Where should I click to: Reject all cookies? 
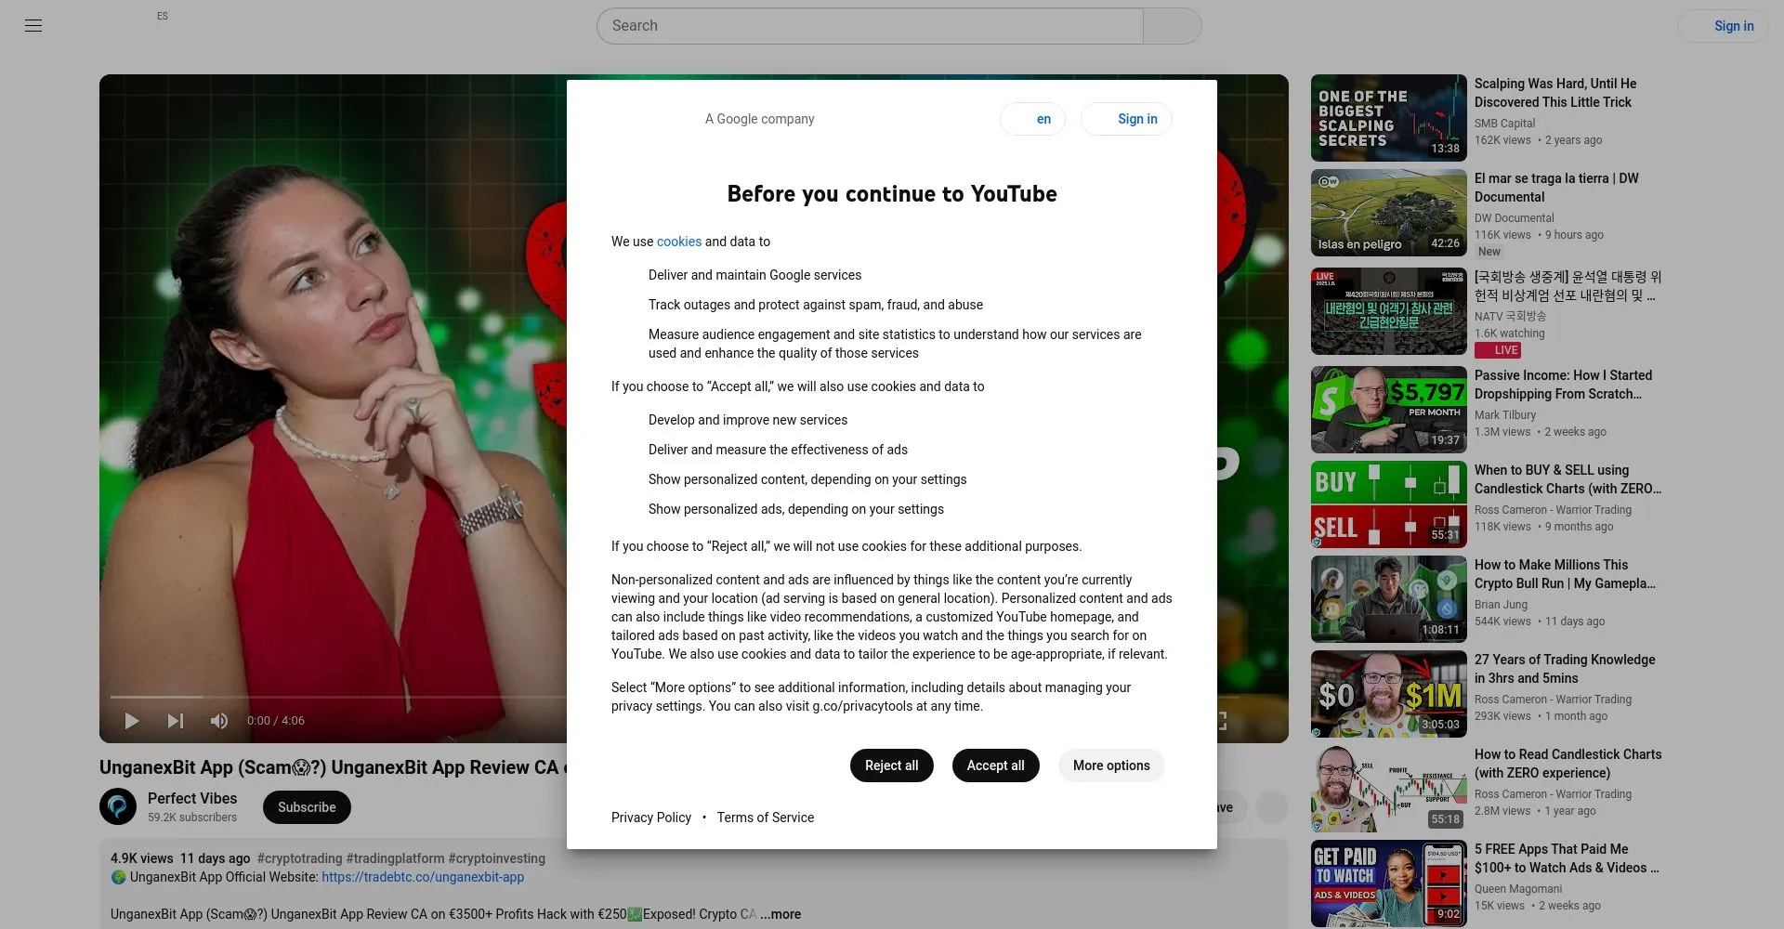pos(892,765)
